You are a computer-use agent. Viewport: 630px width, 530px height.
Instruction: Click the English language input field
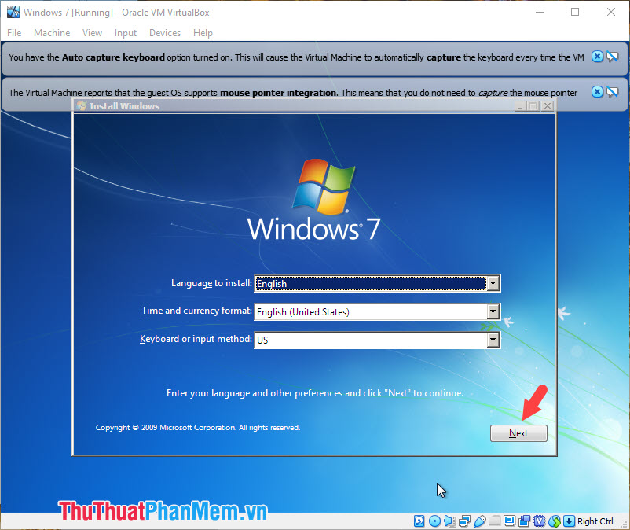click(369, 284)
